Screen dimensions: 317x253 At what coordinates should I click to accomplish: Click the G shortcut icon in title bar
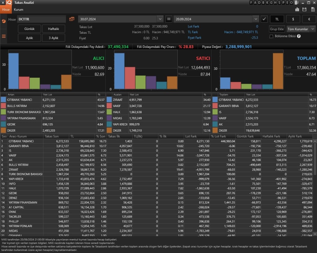point(271,2)
